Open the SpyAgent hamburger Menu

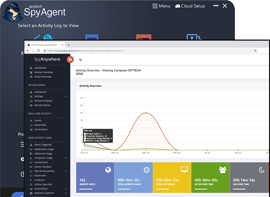pyautogui.click(x=161, y=6)
